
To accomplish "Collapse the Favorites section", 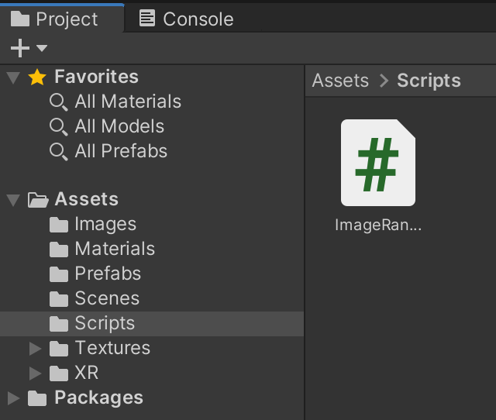I will (x=13, y=77).
